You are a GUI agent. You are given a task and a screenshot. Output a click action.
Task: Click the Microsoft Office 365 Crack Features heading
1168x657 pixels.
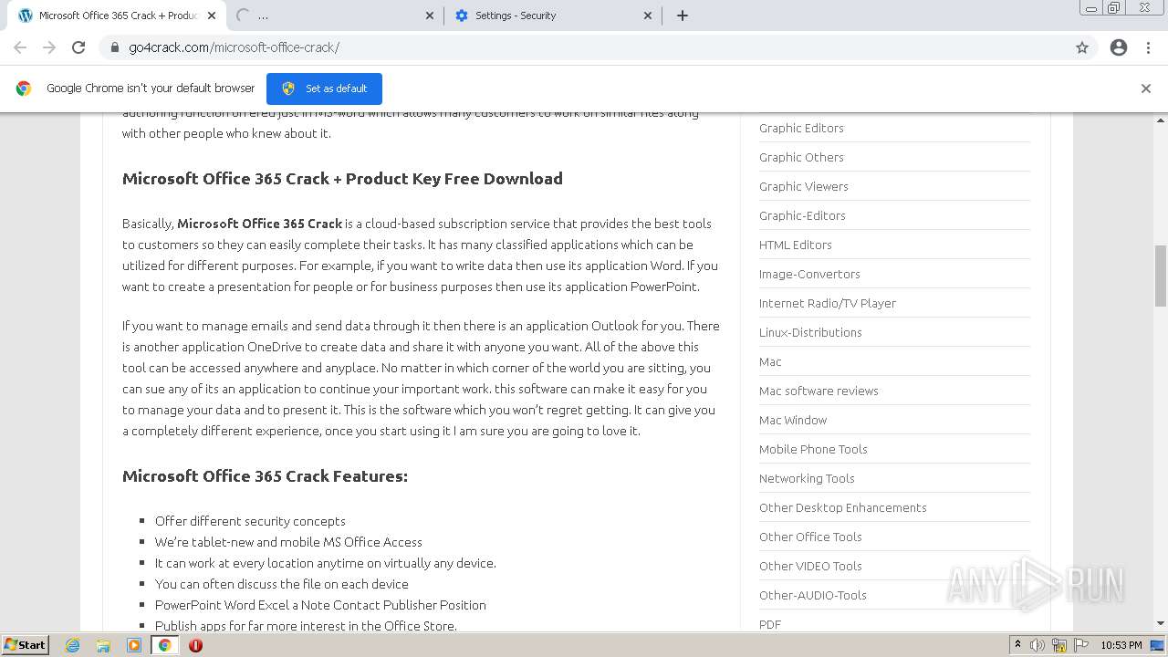pos(265,476)
